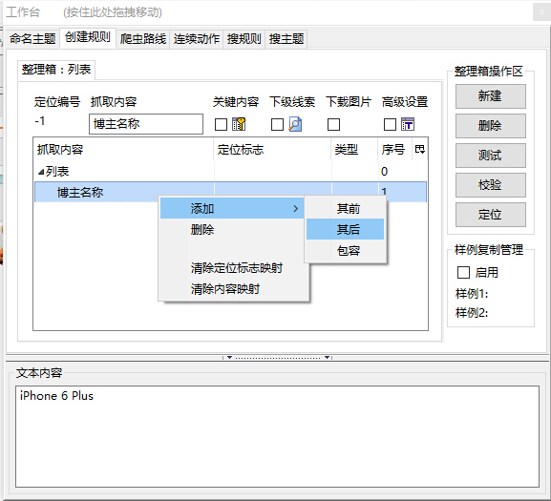Select 清除内容映射 menu entry
Viewport: 551px width, 501px height.
(234, 289)
